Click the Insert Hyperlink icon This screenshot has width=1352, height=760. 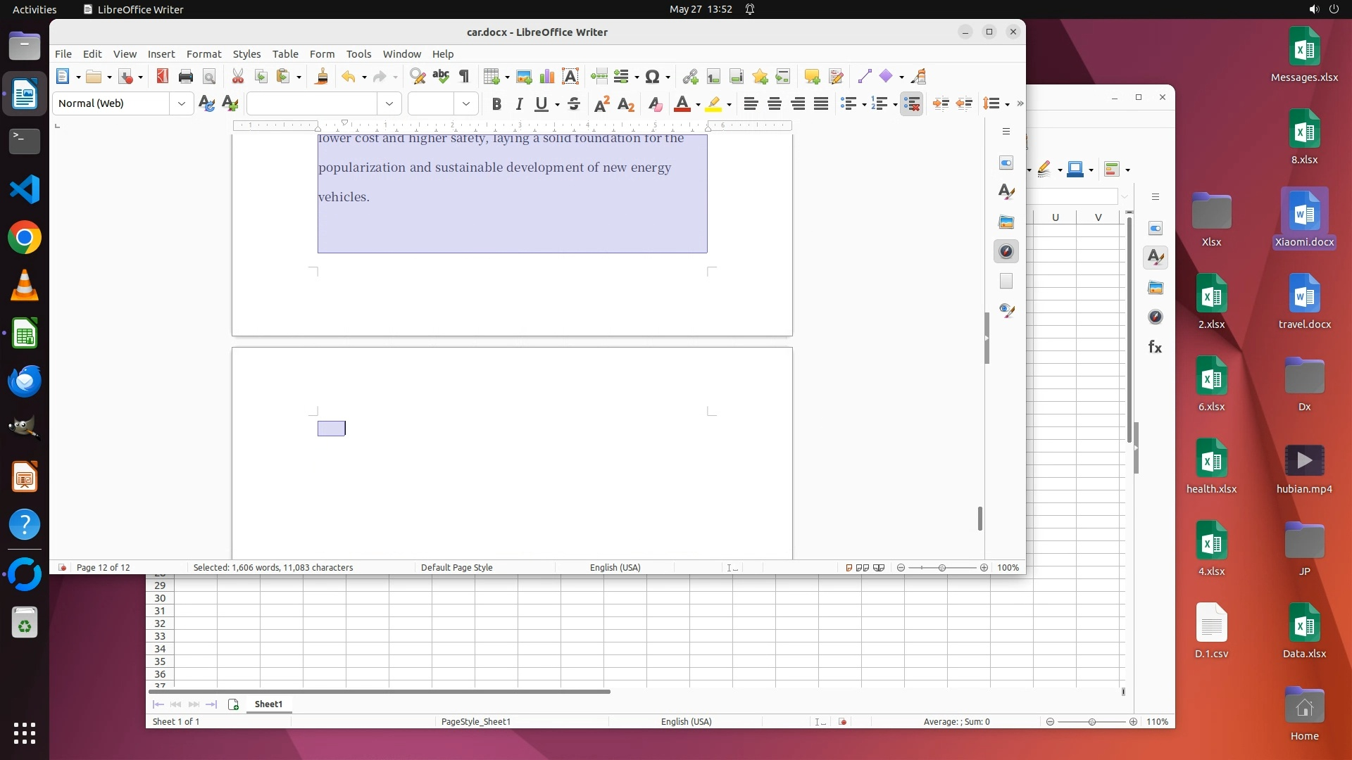pyautogui.click(x=690, y=77)
